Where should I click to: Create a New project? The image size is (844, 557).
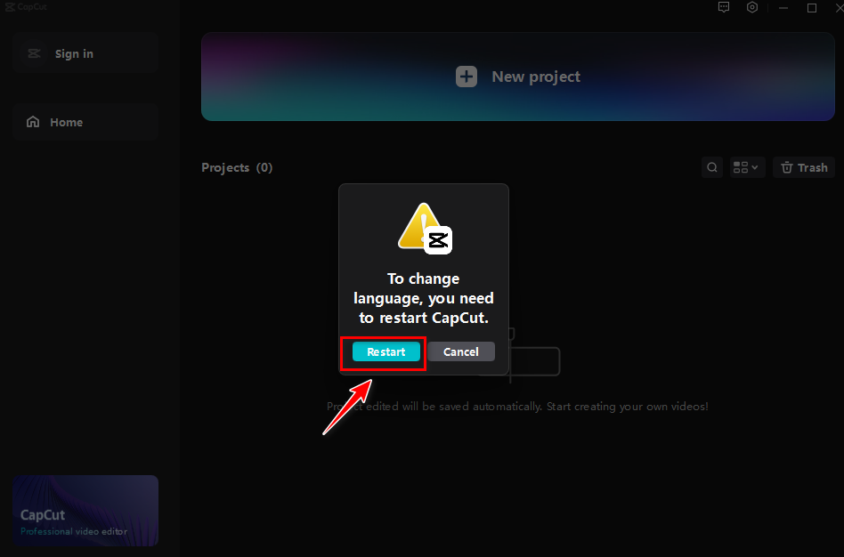[518, 77]
